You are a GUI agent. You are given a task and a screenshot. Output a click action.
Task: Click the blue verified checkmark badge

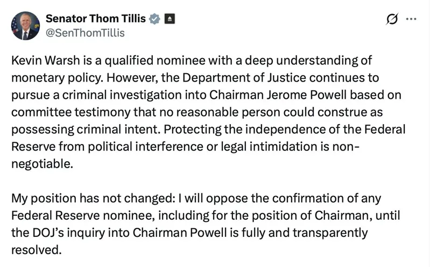click(x=154, y=19)
